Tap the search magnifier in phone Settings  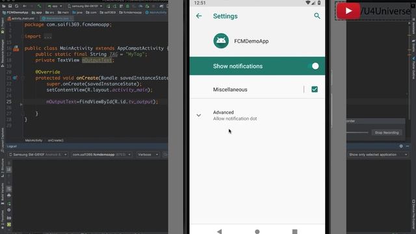(x=317, y=16)
